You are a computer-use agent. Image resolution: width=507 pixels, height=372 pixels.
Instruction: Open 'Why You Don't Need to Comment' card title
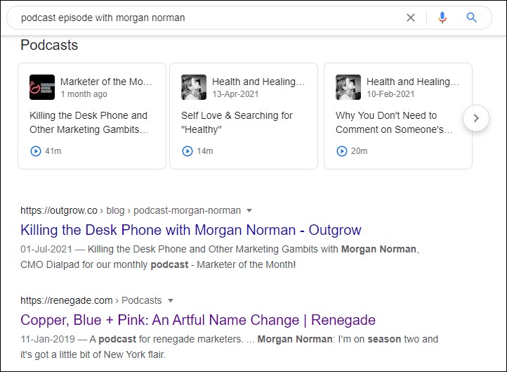tap(394, 122)
